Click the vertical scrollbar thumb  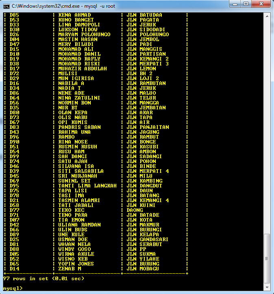coord(267,259)
